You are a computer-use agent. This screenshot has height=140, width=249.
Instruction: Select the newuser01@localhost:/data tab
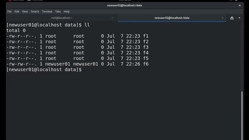point(172,18)
